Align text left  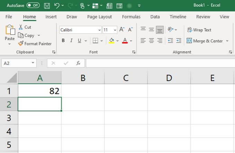point(143,41)
